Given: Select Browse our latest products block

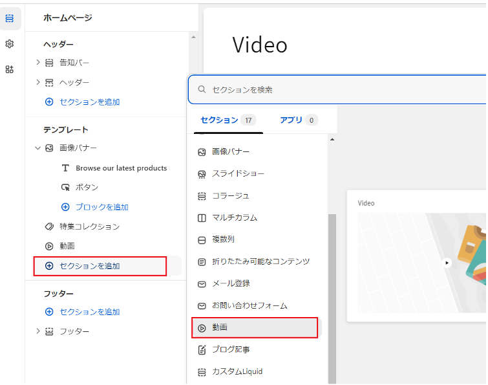Looking at the screenshot, I should 122,168.
